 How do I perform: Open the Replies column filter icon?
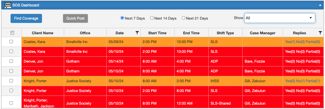click(320, 33)
